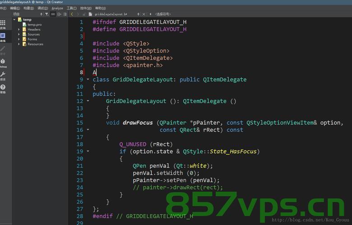Expand the Resources folder arrow
This screenshot has width=352, height=225.
pos(19,44)
